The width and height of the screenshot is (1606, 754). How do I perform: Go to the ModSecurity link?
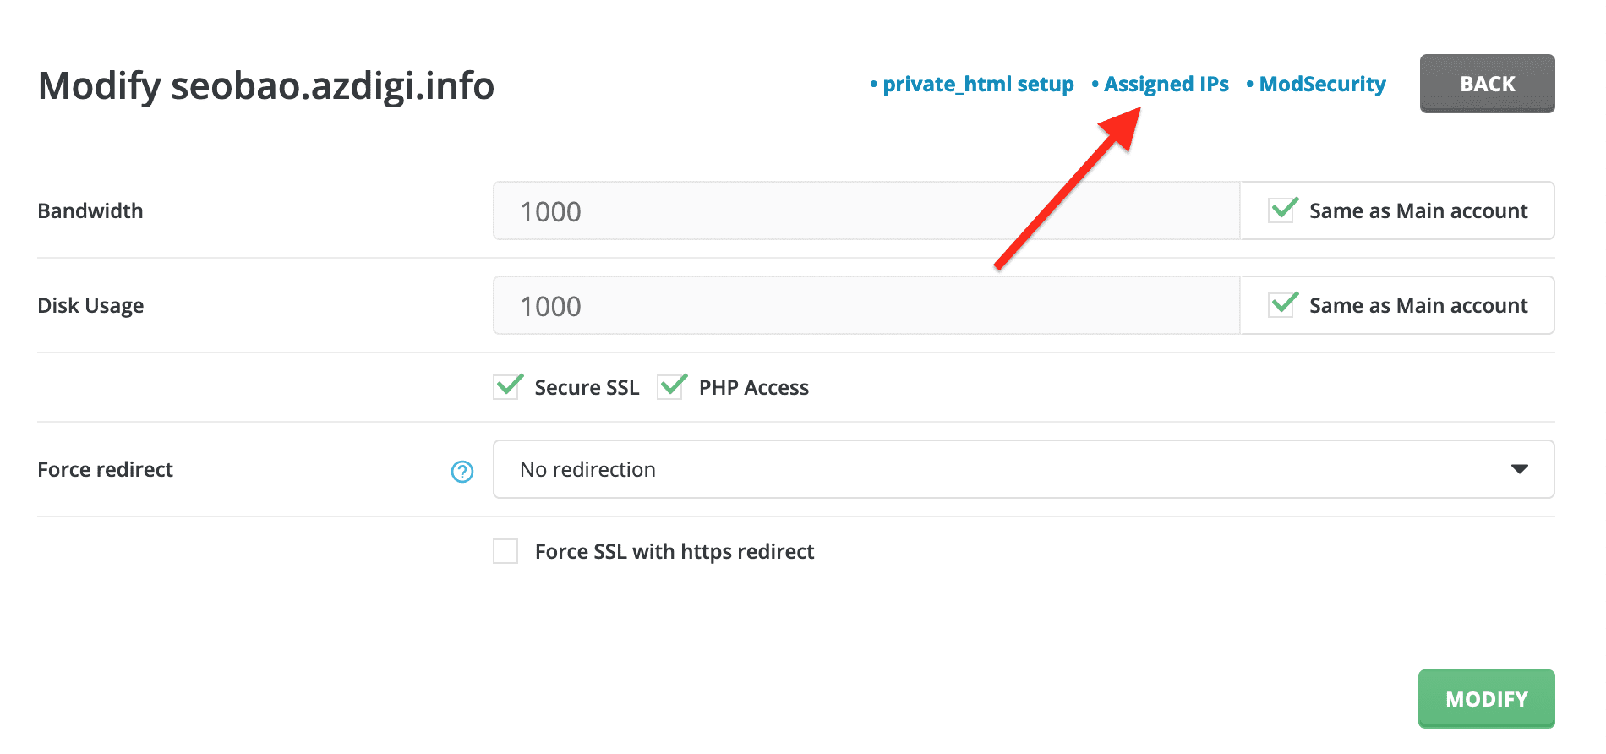1322,85
